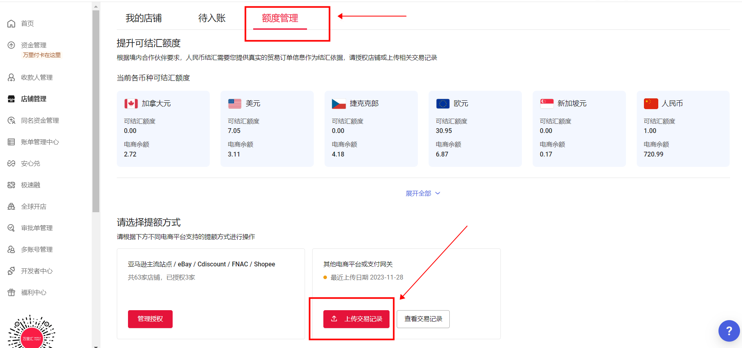
Task: Switch to the 我的店铺 tab
Action: pos(144,18)
